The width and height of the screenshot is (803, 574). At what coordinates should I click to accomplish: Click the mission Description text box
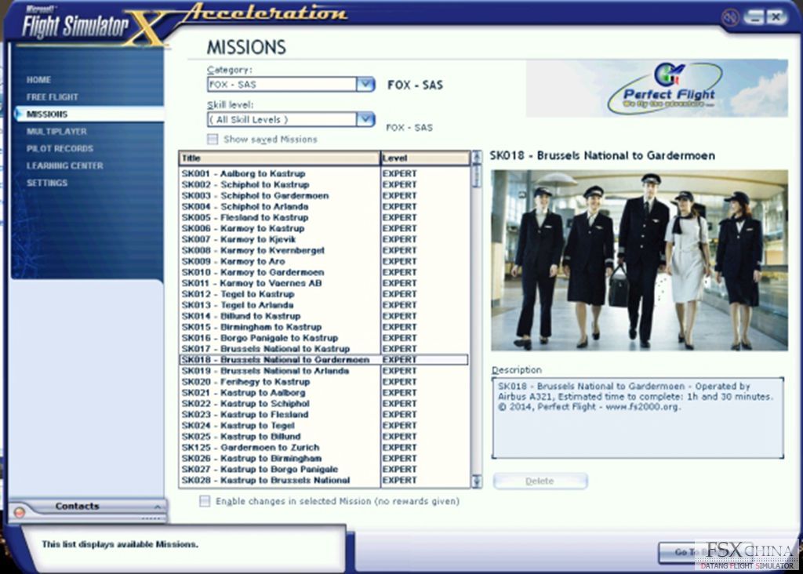click(x=638, y=418)
